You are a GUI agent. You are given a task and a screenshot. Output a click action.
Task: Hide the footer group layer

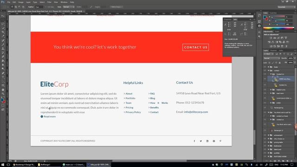click(265, 67)
